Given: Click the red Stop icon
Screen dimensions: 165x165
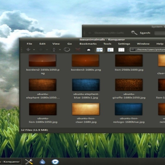Looking at the screenshot, I should [x=78, y=49].
